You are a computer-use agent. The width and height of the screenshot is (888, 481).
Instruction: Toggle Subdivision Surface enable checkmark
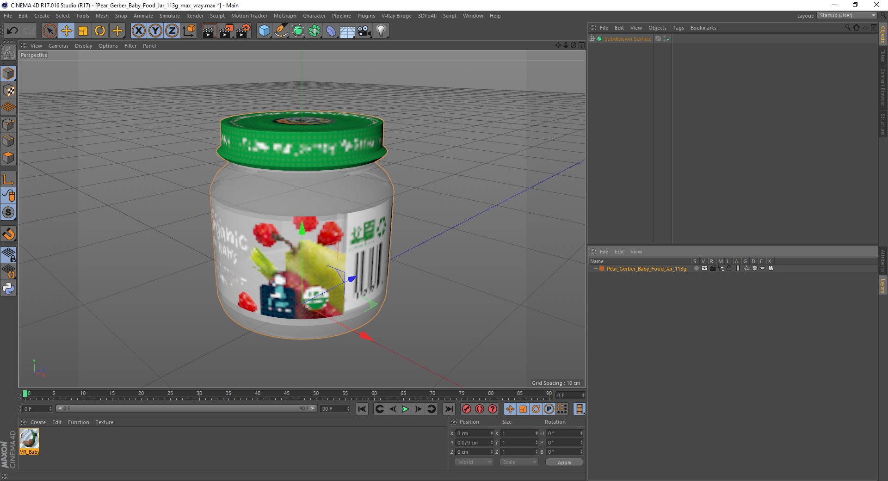pyautogui.click(x=668, y=39)
